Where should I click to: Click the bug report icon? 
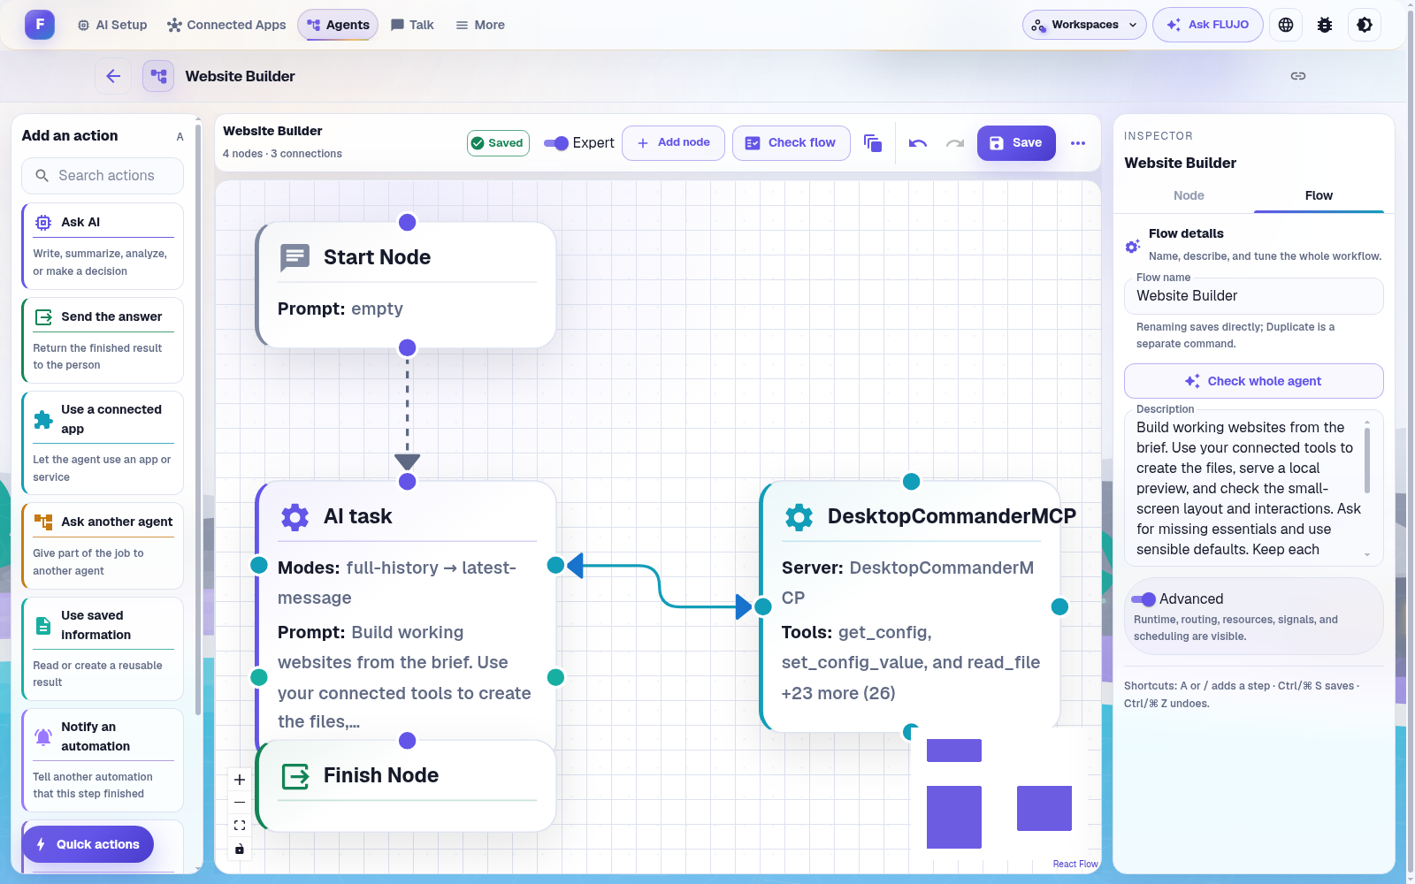[1325, 25]
